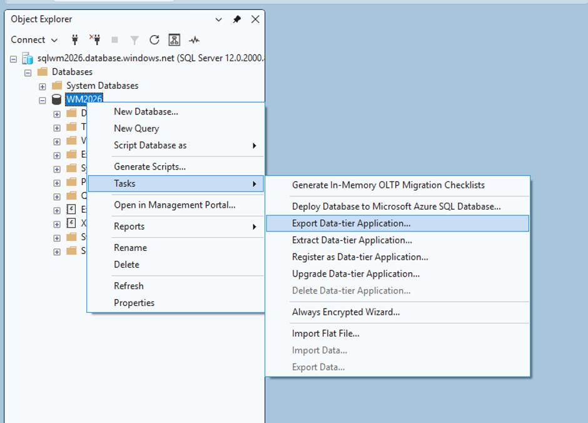Expand the first child folder under WM2026
The height and width of the screenshot is (423, 588).
(x=57, y=115)
